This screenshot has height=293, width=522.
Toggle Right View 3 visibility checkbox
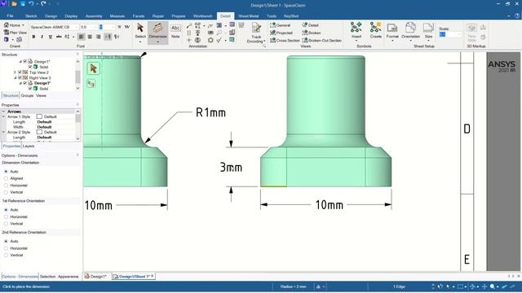pos(20,78)
